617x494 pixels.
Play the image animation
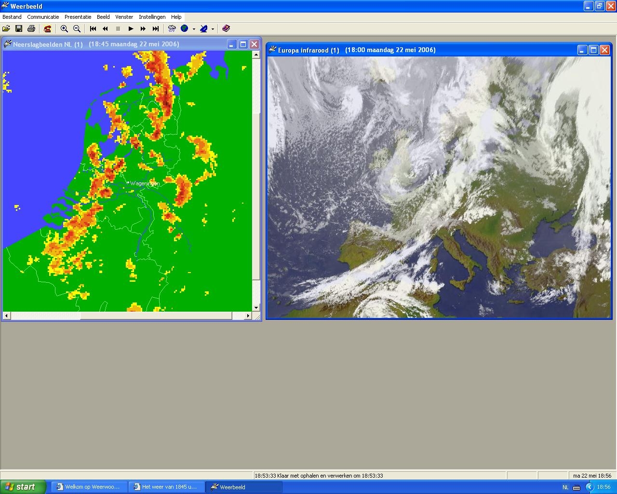tap(131, 29)
